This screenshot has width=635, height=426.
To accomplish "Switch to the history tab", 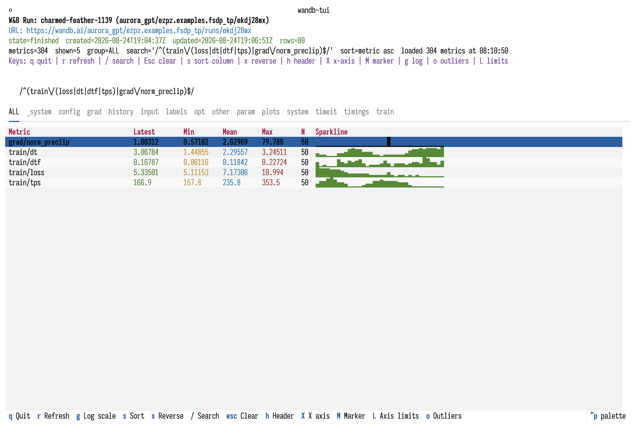I will point(121,112).
